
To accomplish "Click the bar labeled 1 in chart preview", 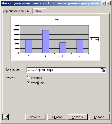I will point(29,47).
